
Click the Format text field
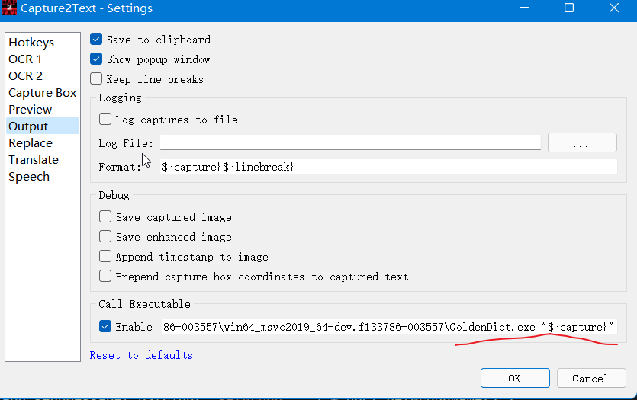tap(388, 167)
